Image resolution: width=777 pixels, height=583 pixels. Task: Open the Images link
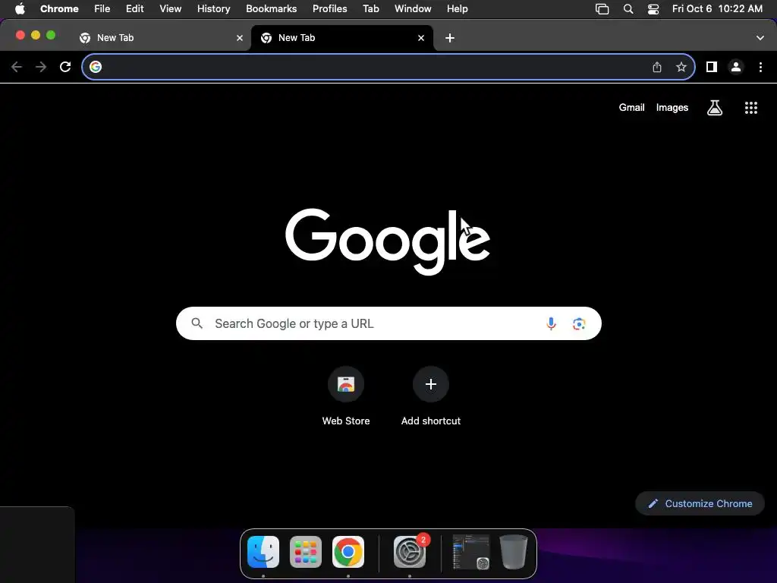click(x=672, y=108)
